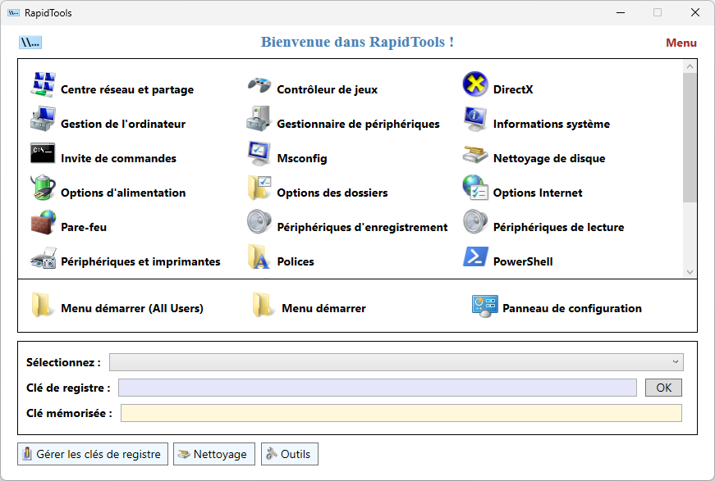Screen dimensions: 715x481
Task: Open the Centre réseau et partage icon
Action: [43, 84]
